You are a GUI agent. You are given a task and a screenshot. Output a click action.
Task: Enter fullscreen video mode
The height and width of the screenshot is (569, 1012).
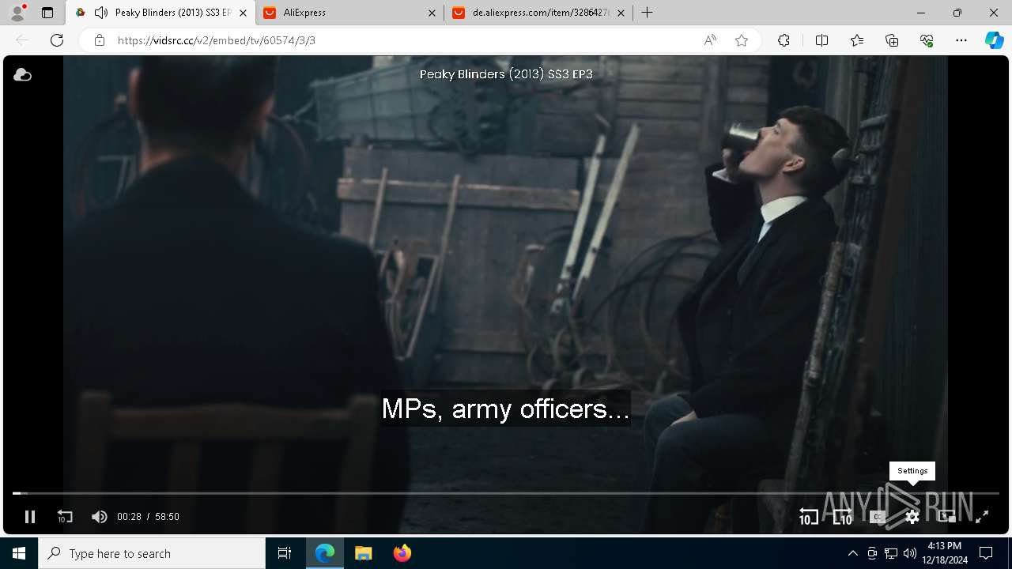tap(982, 517)
